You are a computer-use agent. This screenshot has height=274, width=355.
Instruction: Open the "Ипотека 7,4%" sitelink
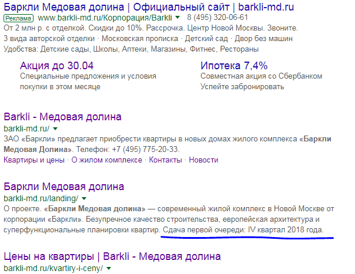coord(234,66)
